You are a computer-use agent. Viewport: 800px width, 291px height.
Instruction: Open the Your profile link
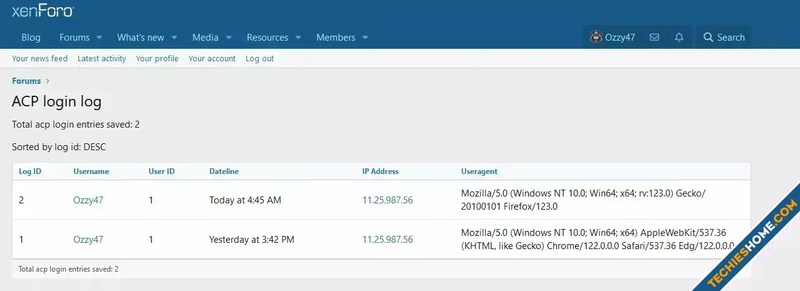(x=157, y=59)
